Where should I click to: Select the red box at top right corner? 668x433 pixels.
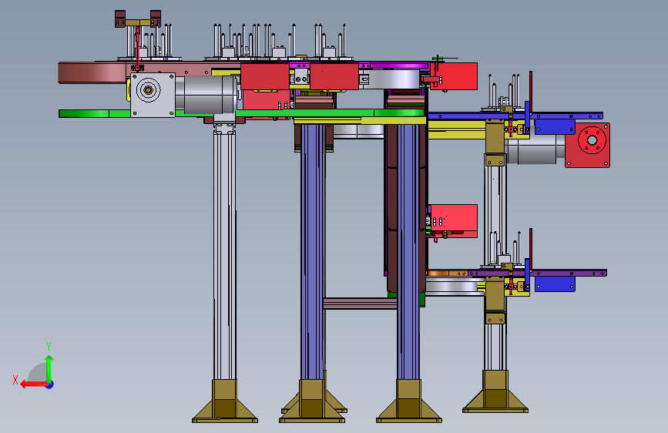coord(454,76)
